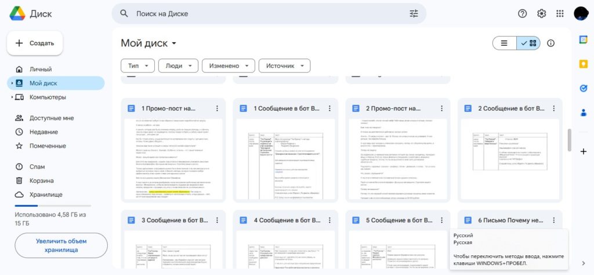Click storage usage progress bar
This screenshot has height=275, width=594.
tap(53, 206)
